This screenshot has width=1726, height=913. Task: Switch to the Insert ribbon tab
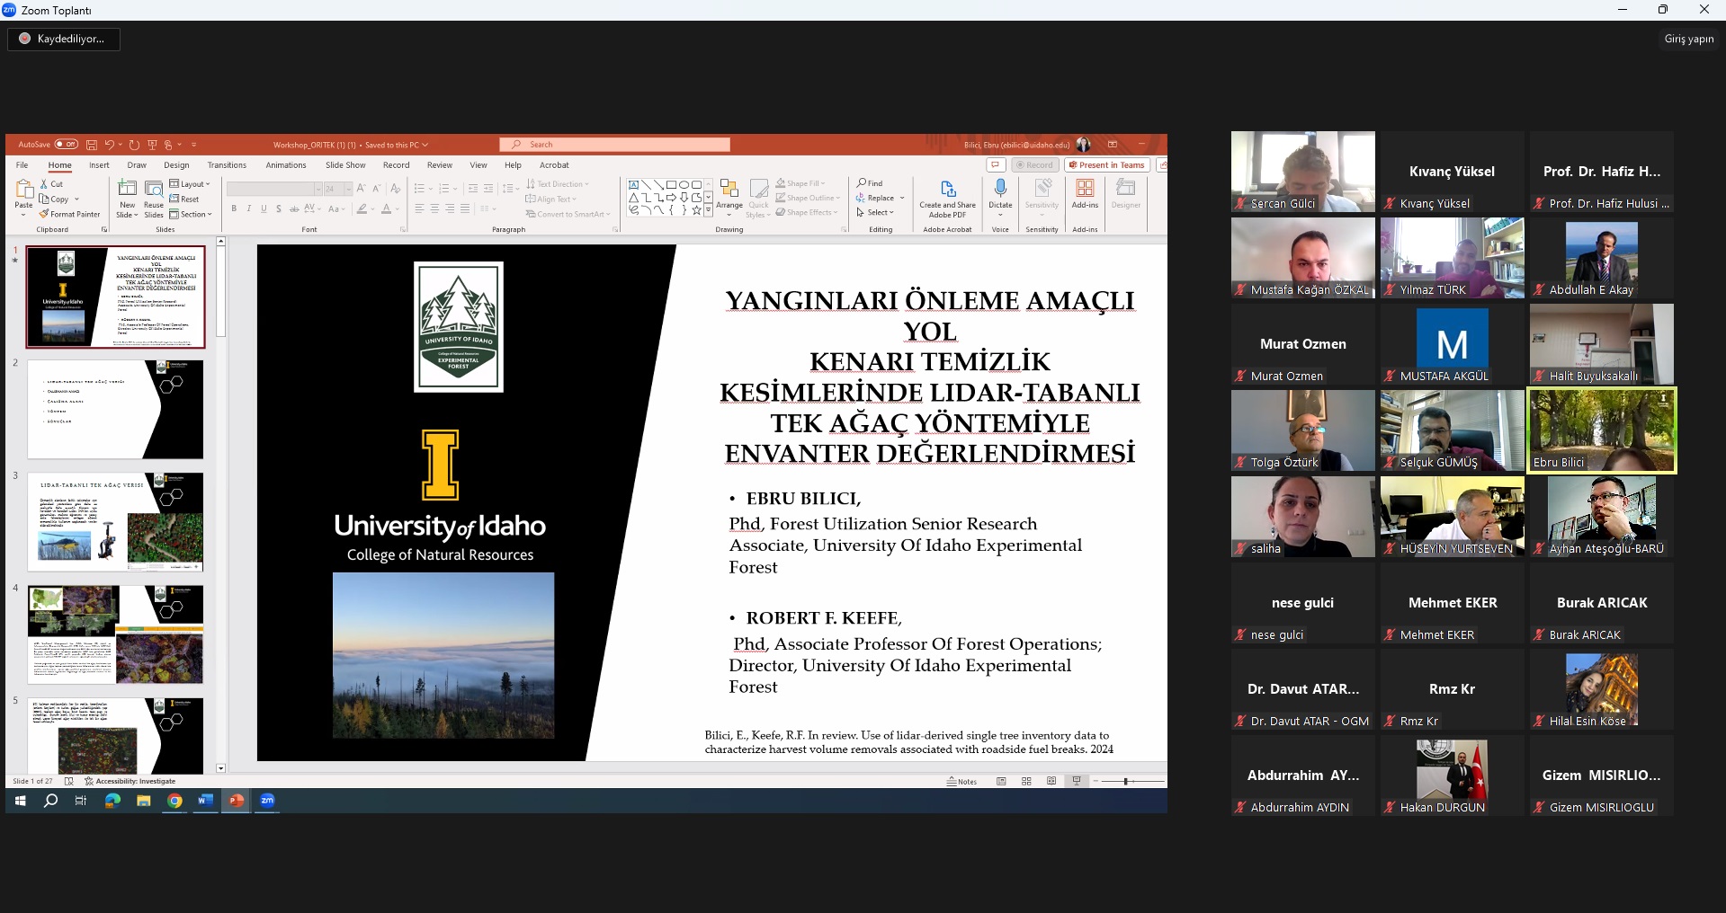[x=99, y=165]
